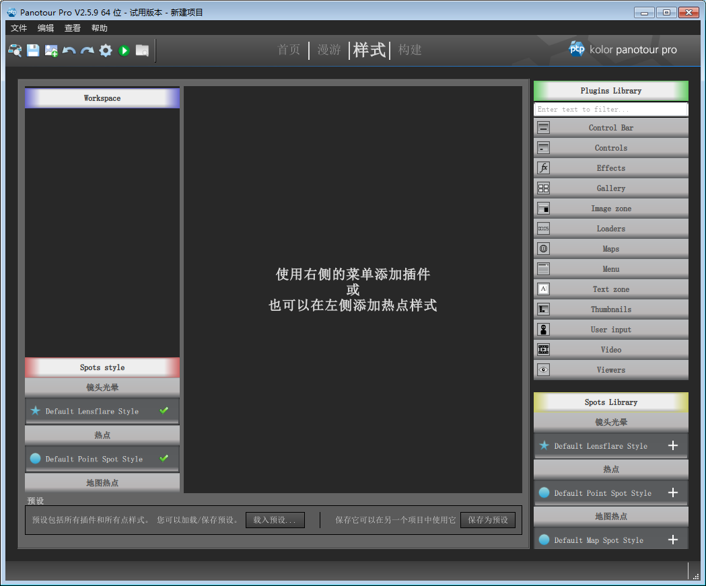The height and width of the screenshot is (586, 706).
Task: Add Default Map Spot Style with plus
Action: tap(672, 540)
